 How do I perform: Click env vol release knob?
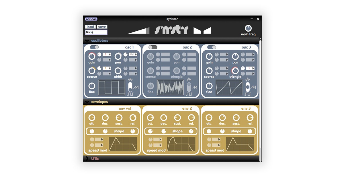click(x=133, y=117)
